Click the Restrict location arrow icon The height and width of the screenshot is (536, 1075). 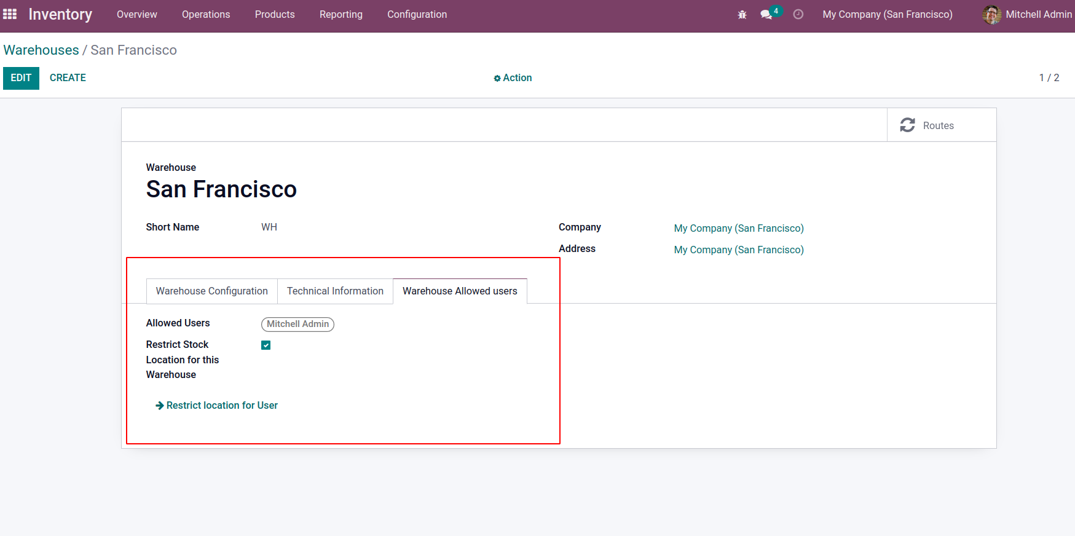160,406
